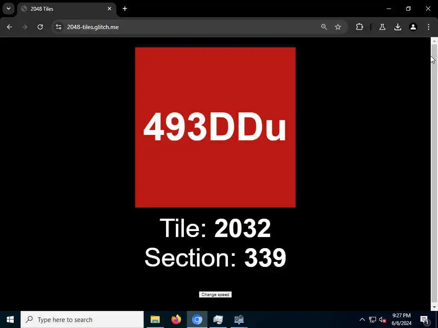
Task: Open Chrome's three-dot menu
Action: pos(429,27)
